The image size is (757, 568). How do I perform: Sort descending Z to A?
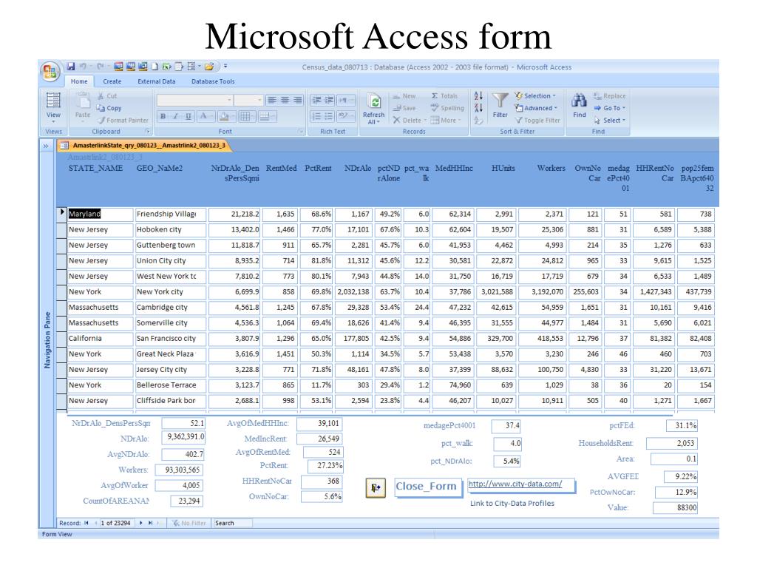[x=478, y=108]
